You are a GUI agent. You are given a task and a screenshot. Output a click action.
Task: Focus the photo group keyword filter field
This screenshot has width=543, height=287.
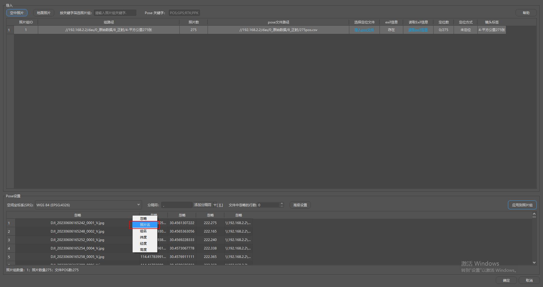point(115,13)
